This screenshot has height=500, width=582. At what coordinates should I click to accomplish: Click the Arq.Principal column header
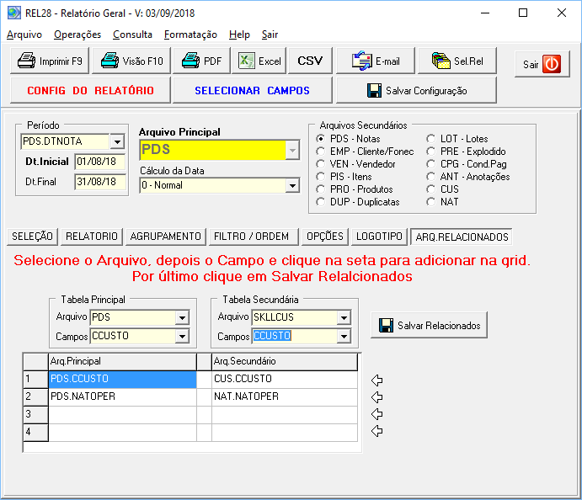[x=122, y=362]
